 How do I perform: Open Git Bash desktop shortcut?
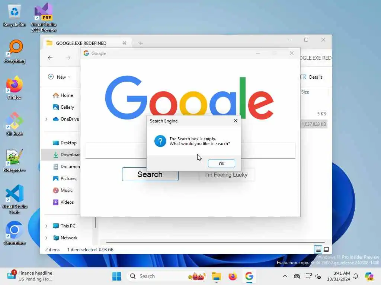[15, 124]
